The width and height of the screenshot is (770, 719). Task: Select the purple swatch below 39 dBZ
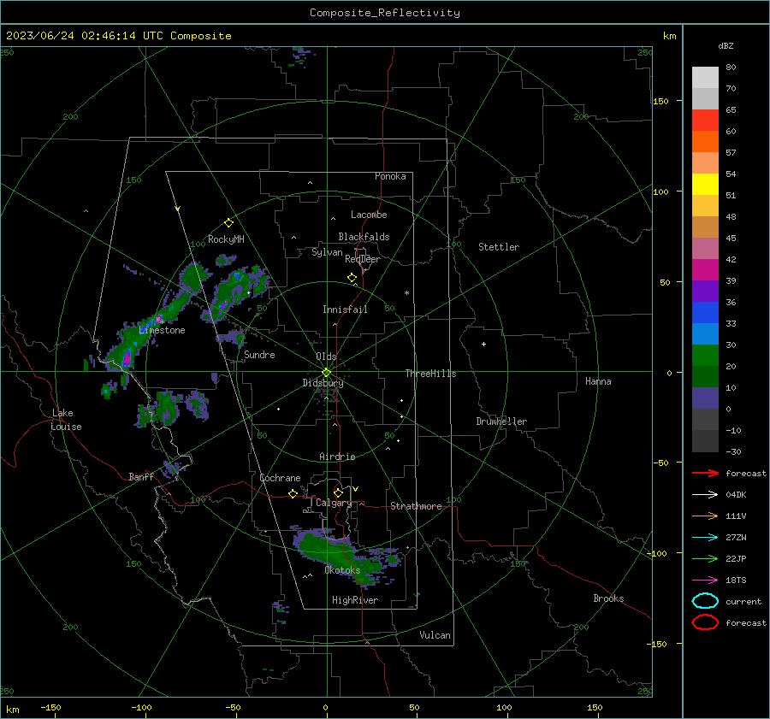705,291
